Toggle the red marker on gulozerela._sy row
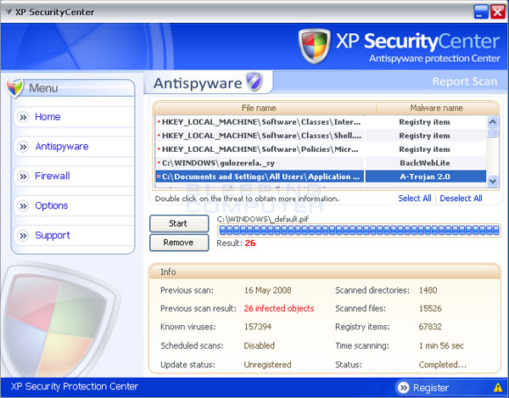The image size is (509, 398). (x=159, y=163)
